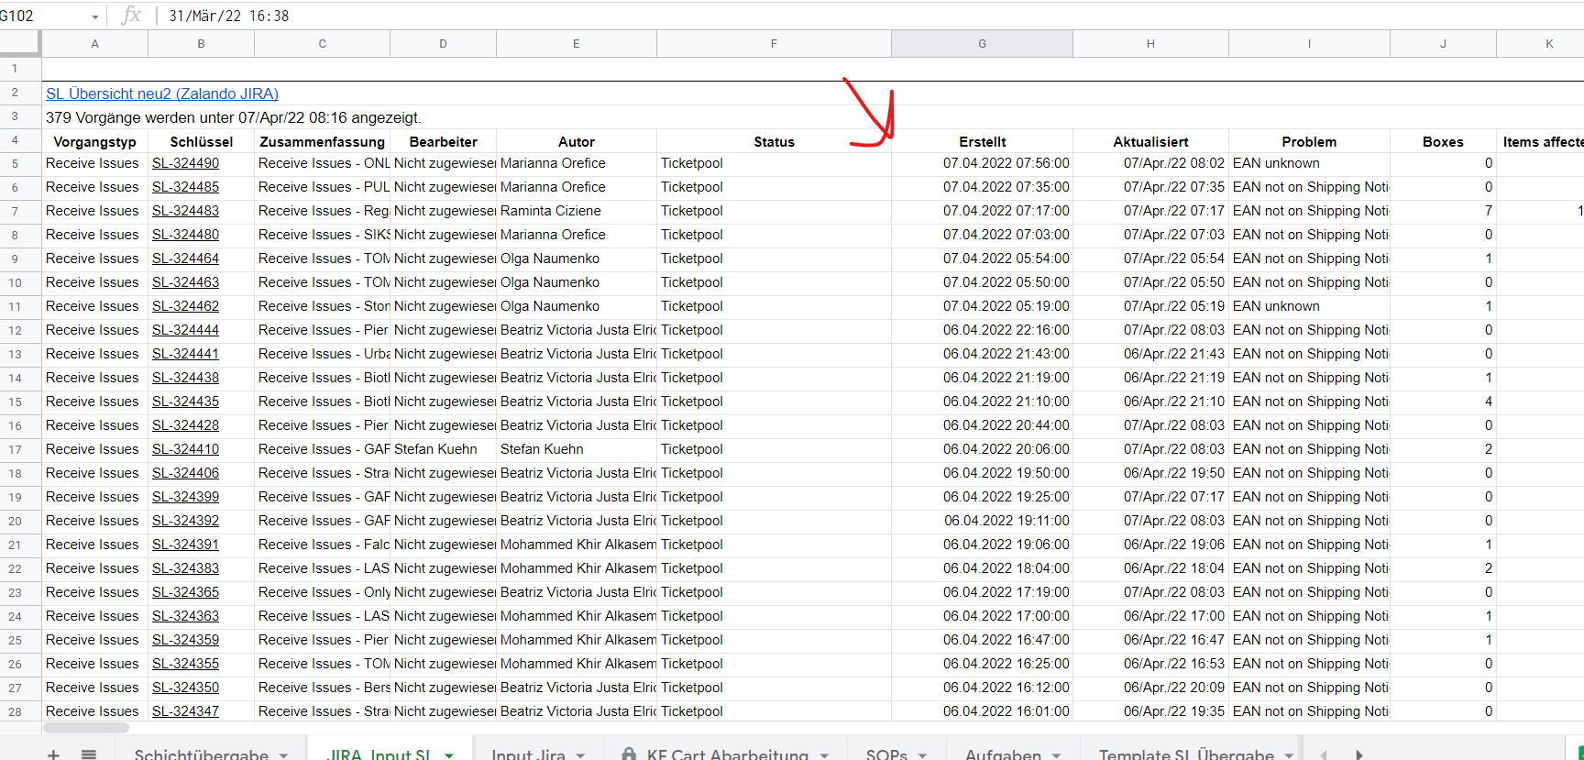1584x760 pixels.
Task: Select the Bearbeiter header cell
Action: tap(443, 141)
